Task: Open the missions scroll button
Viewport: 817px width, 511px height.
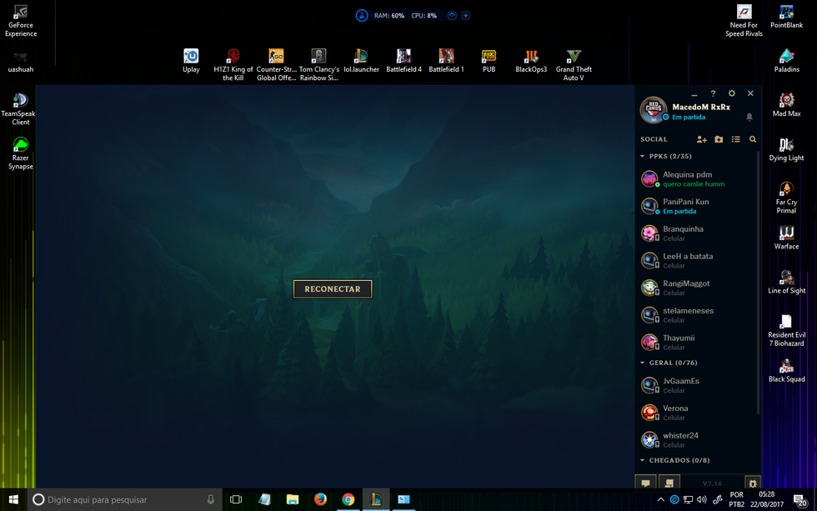Action: click(669, 483)
